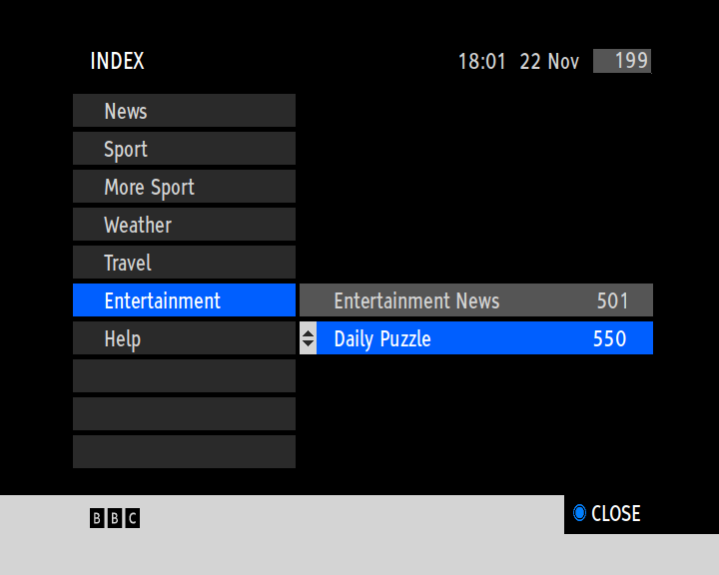Open the Help entry
719x575 pixels.
click(x=184, y=338)
